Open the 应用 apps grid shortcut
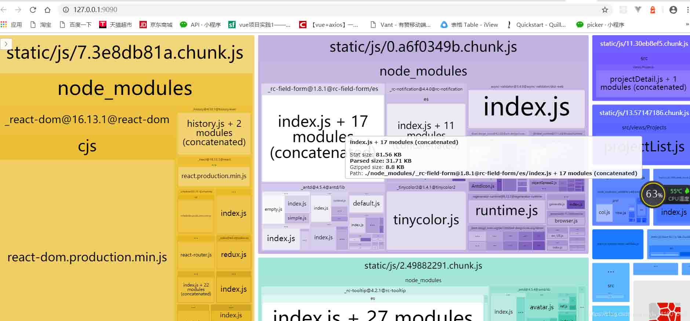 (x=11, y=25)
